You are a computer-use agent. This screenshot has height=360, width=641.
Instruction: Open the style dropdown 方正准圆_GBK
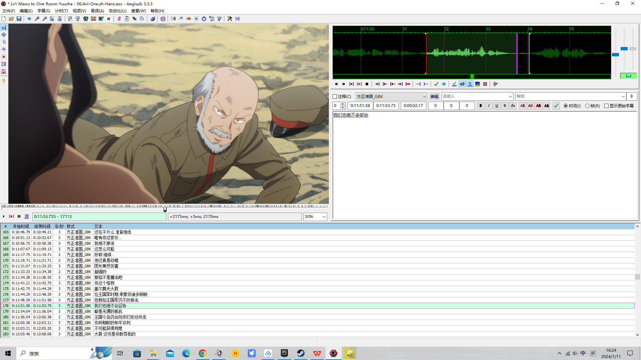[391, 97]
